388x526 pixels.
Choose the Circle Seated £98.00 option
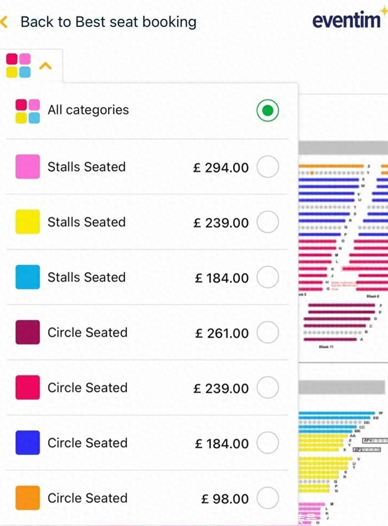(147, 498)
